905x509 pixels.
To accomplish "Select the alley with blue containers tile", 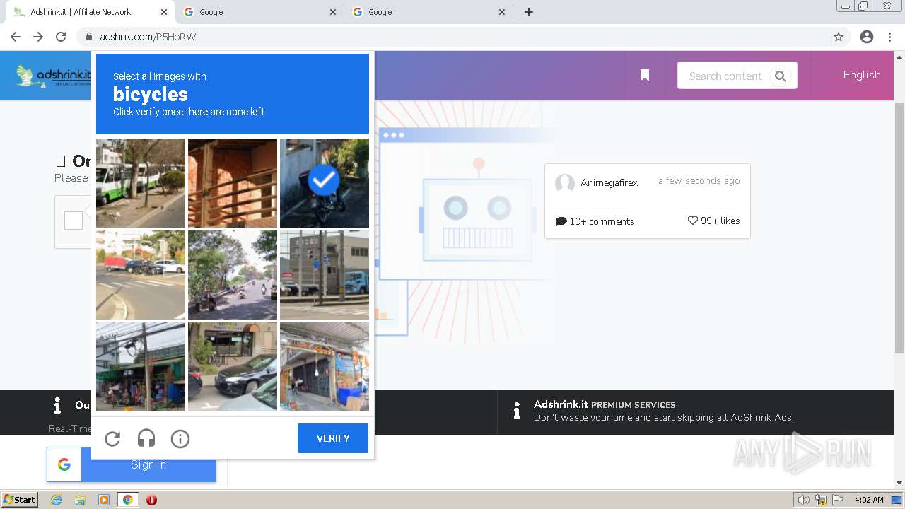I will click(x=325, y=367).
